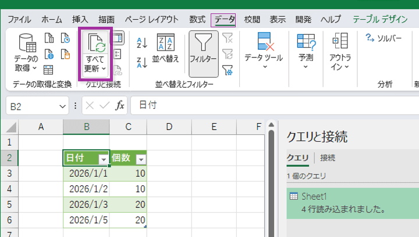Image resolution: width=419 pixels, height=237 pixels.
Task: Select the Sheet1 query entry
Action: (x=353, y=203)
